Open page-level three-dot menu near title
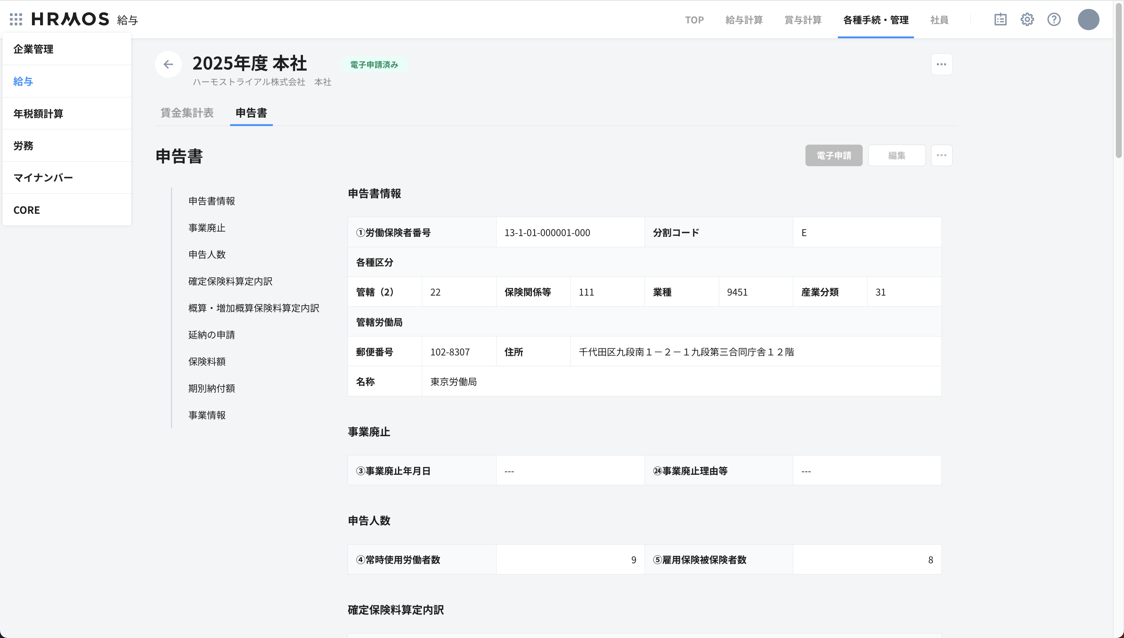Viewport: 1124px width, 638px height. pos(941,64)
